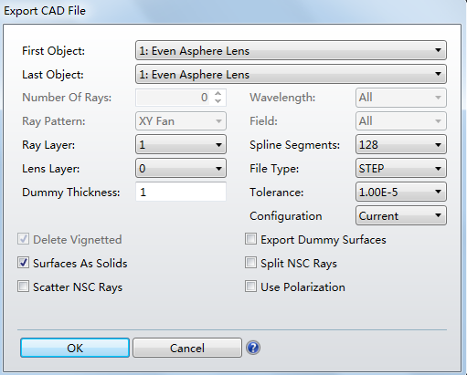Expand the Lens Layer dropdown
The width and height of the screenshot is (467, 375).
click(x=181, y=168)
